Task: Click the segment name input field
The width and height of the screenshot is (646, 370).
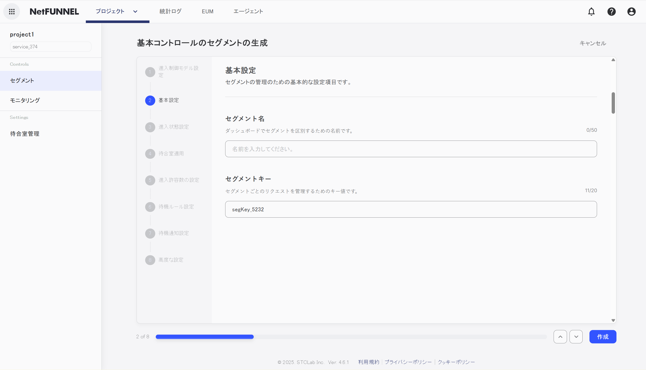Action: pos(411,149)
